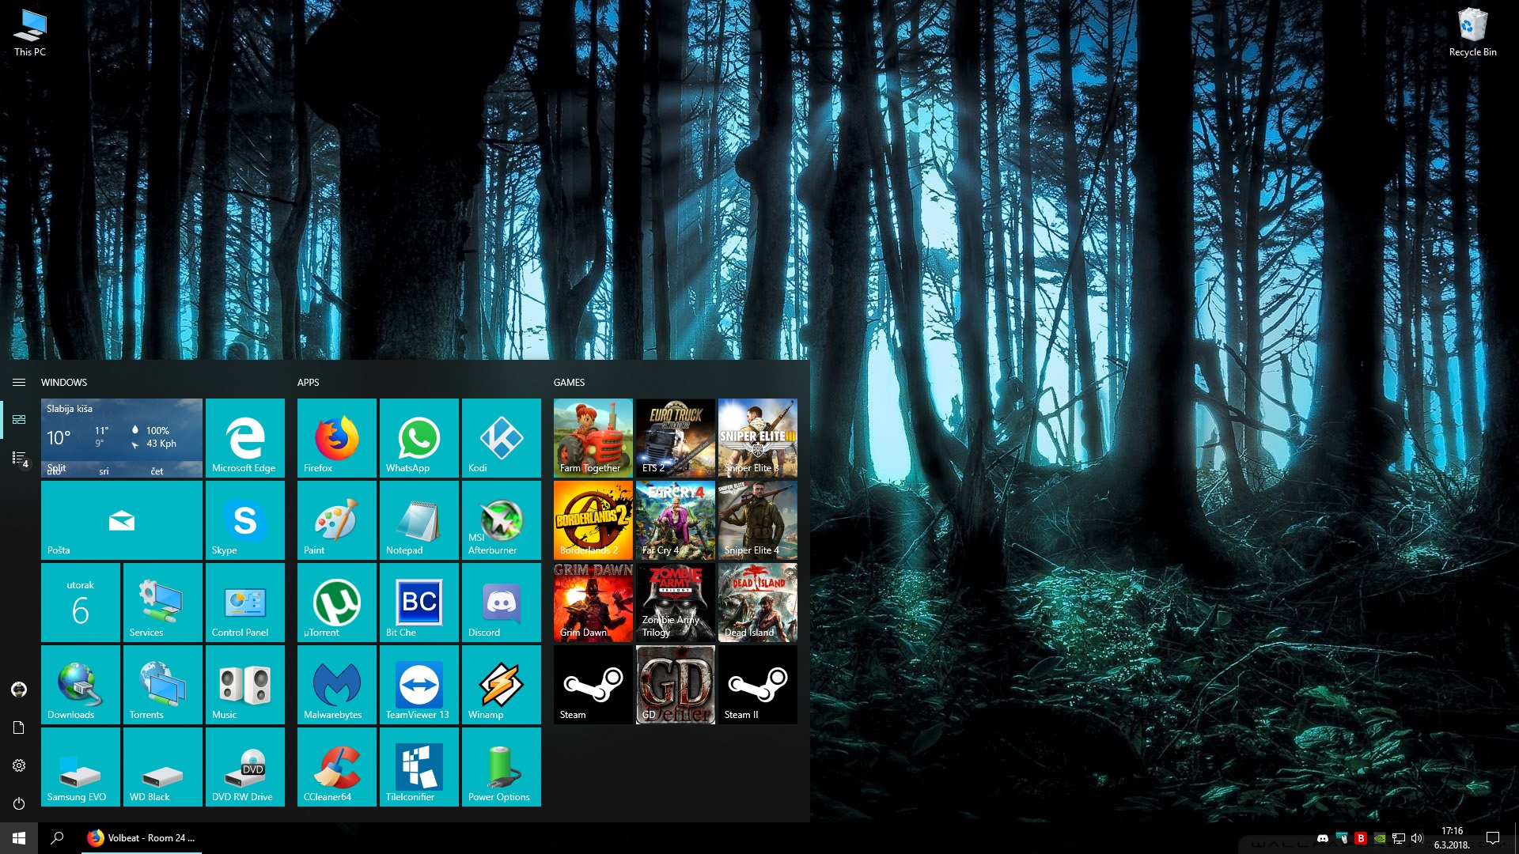1519x854 pixels.
Task: Open TeamViewer 13 tile
Action: coord(419,685)
